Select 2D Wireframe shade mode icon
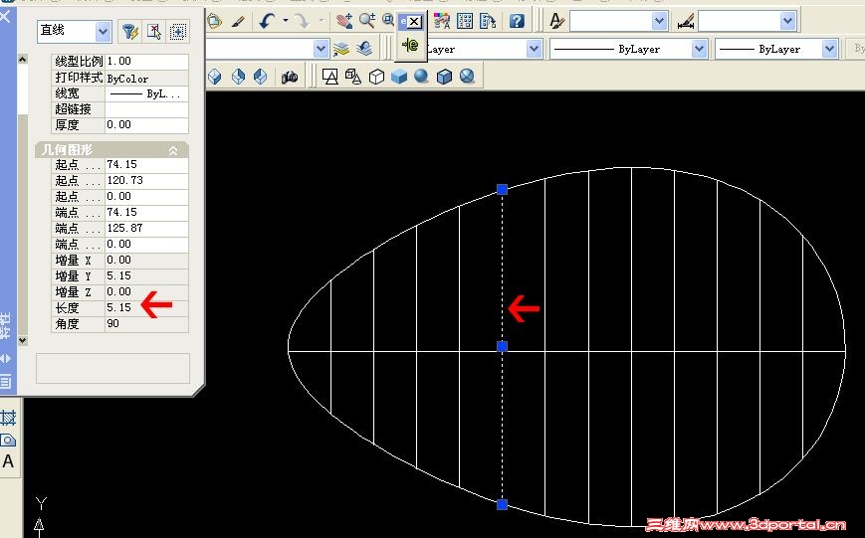 pyautogui.click(x=329, y=76)
